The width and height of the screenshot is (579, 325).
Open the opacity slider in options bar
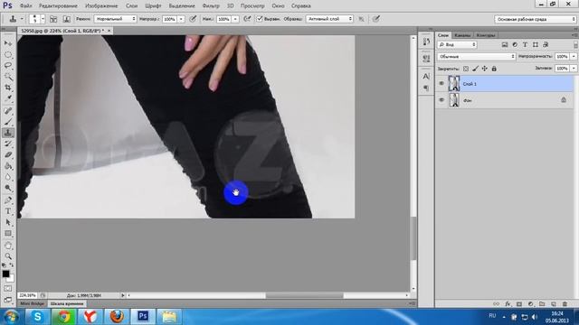tap(181, 19)
